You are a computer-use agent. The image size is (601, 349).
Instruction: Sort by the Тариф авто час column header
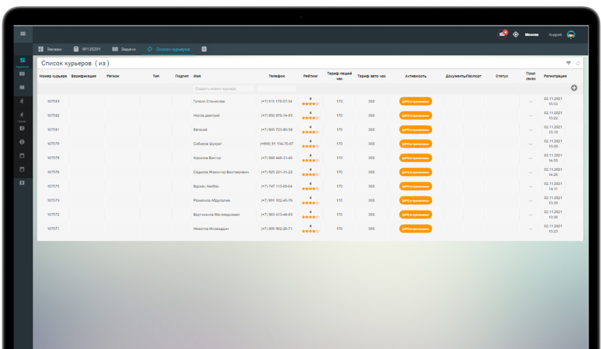tap(371, 76)
